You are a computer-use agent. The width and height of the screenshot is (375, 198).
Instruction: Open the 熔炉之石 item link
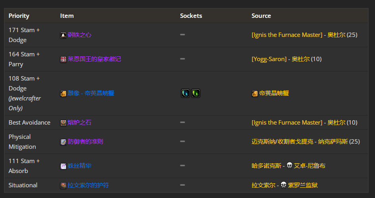79,123
